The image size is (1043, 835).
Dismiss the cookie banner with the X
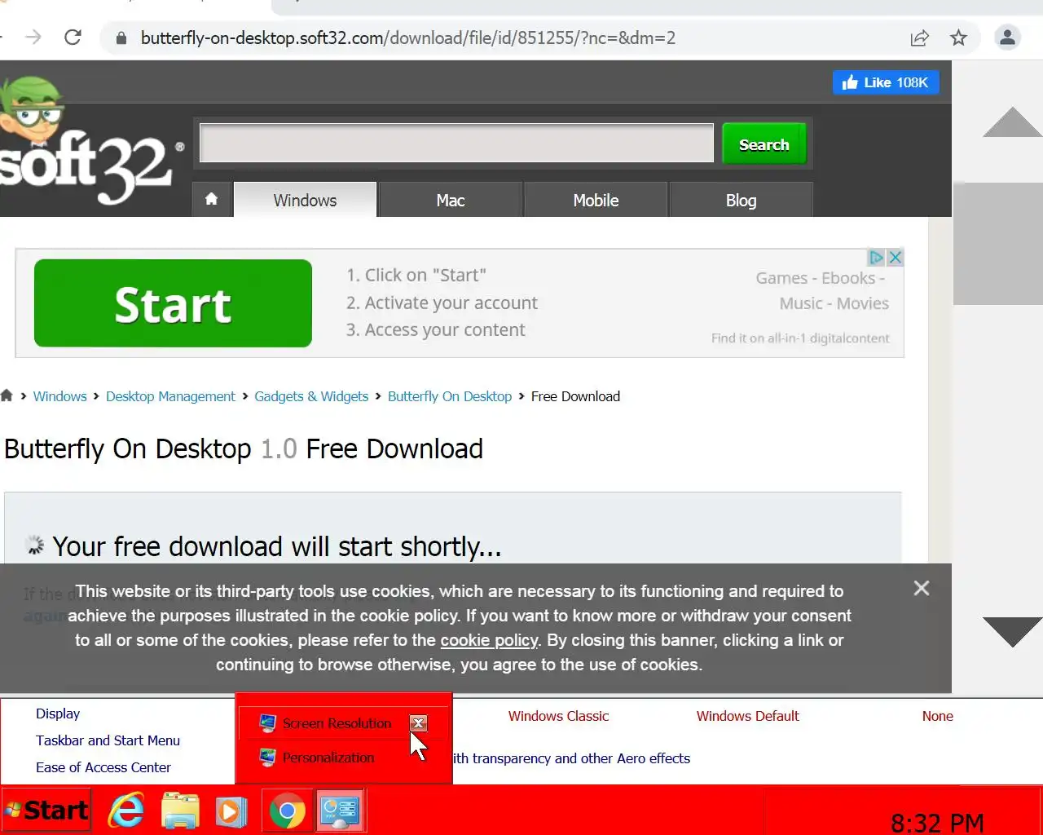(922, 588)
